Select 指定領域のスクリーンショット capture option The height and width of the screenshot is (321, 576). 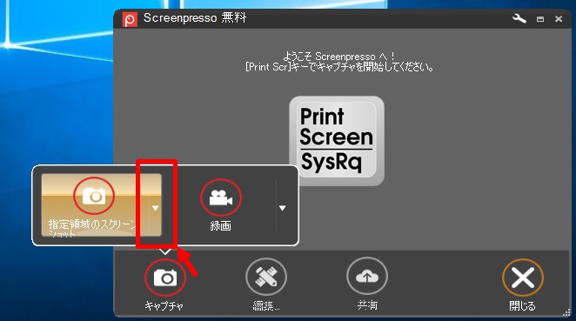(x=95, y=204)
